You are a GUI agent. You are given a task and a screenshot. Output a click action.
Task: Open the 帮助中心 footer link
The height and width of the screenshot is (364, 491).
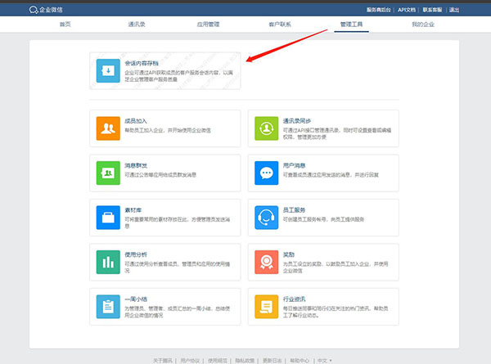(300, 361)
